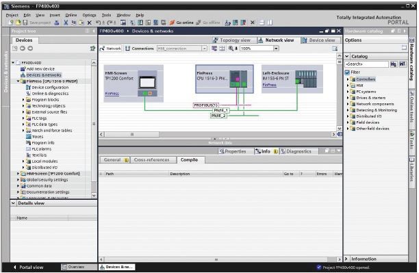Click the Print icon in main toolbar
Viewport: 419px width, 273px height.
tap(57, 23)
